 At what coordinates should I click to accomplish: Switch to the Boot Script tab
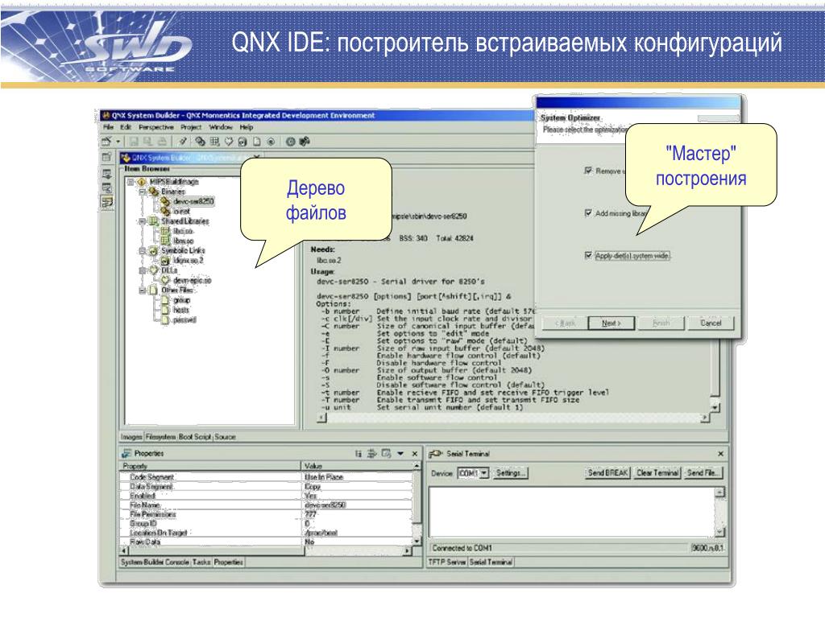[195, 437]
